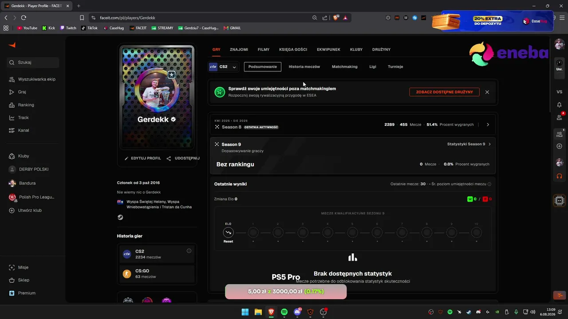Open the KSIĘGA GOŚCI tab

coord(293,50)
